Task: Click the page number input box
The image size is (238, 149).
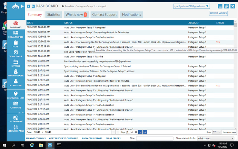Action: click(x=128, y=132)
